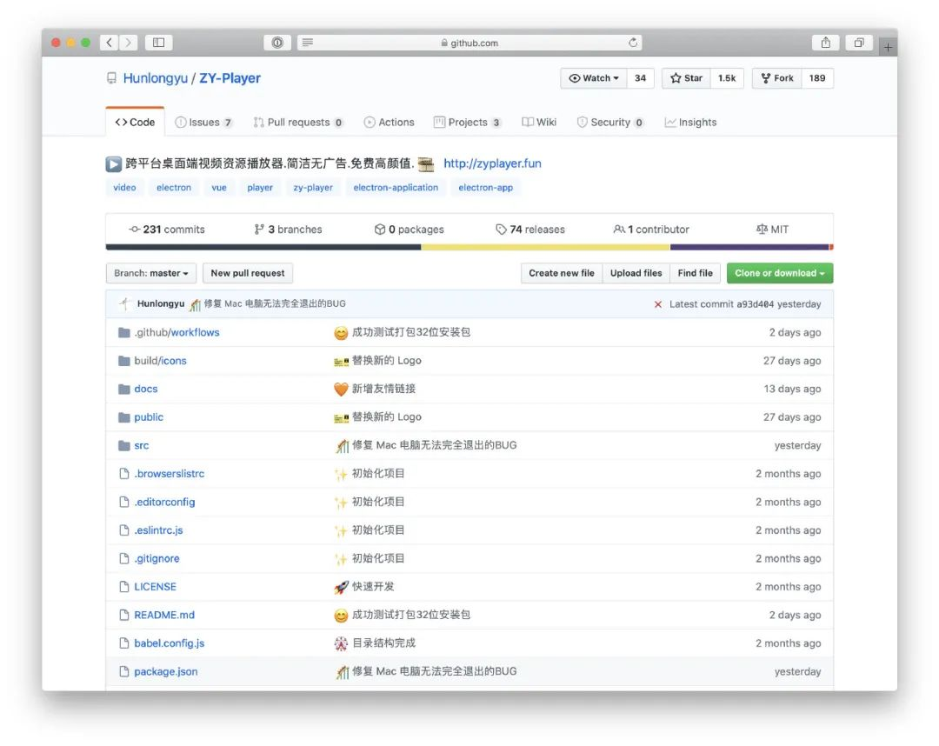View the 1 contributor

click(x=651, y=230)
